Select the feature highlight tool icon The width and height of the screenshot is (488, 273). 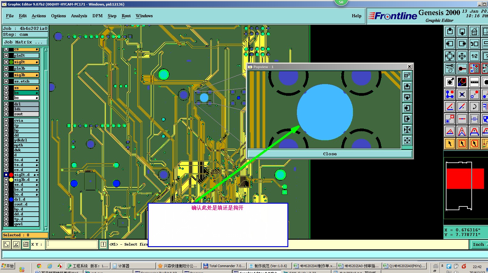tap(450, 82)
